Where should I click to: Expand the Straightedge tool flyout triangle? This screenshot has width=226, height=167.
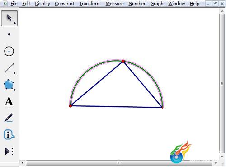click(14, 73)
